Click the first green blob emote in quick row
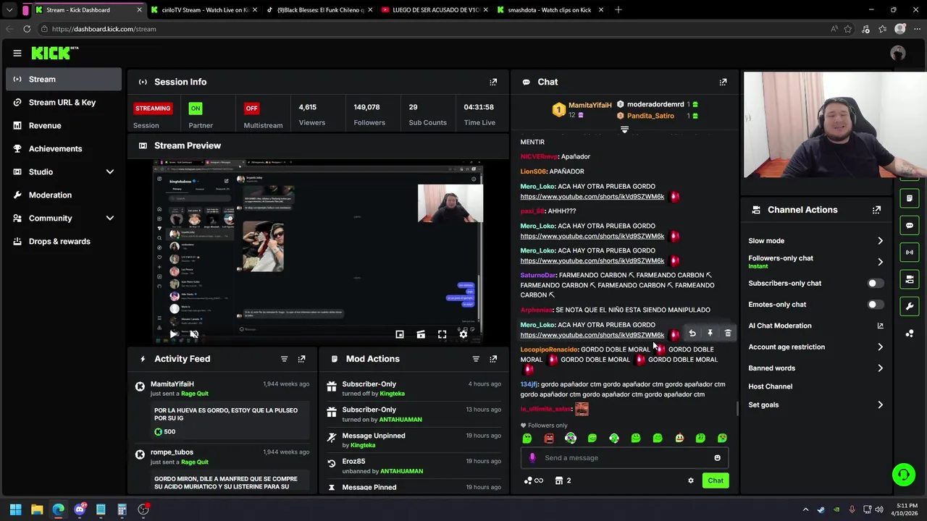The height and width of the screenshot is (521, 927). [x=527, y=439]
